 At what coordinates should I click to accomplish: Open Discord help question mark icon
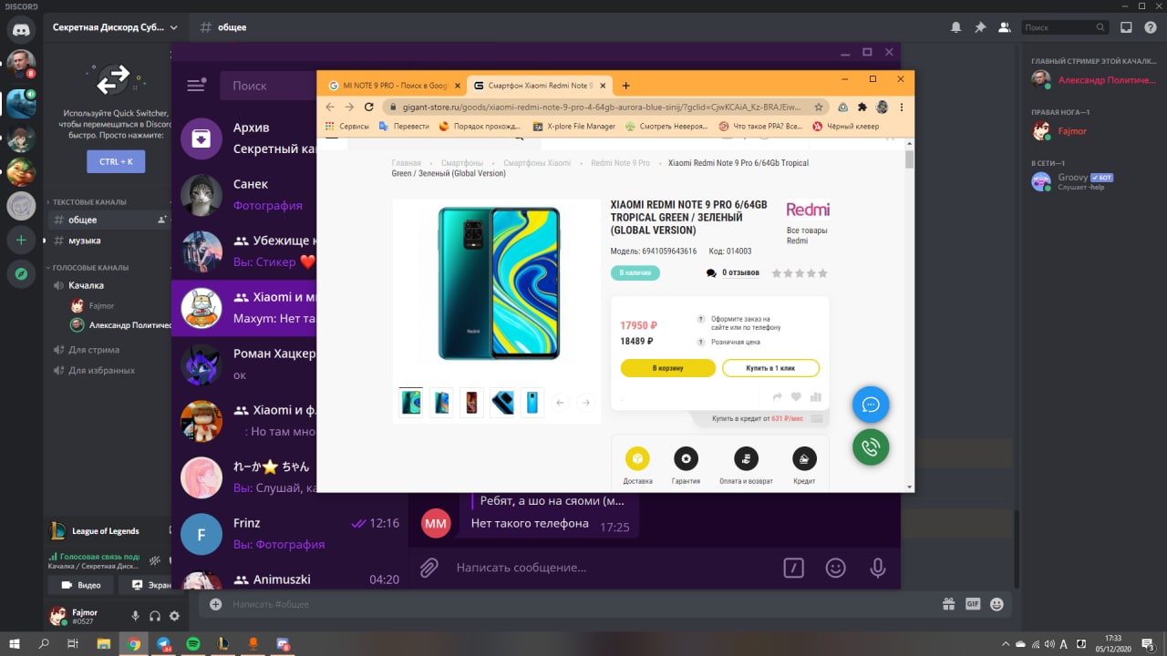1150,27
